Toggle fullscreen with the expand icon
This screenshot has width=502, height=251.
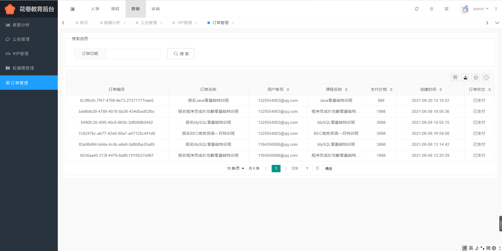tap(447, 9)
